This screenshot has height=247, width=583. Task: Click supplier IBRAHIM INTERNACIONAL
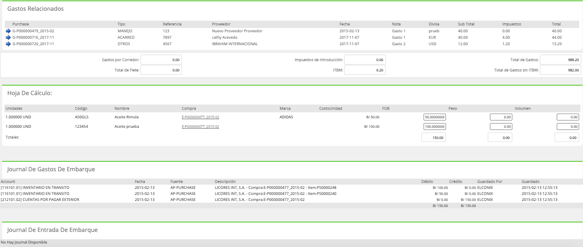pyautogui.click(x=235, y=44)
